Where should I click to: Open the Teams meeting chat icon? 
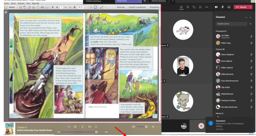[x=188, y=7]
